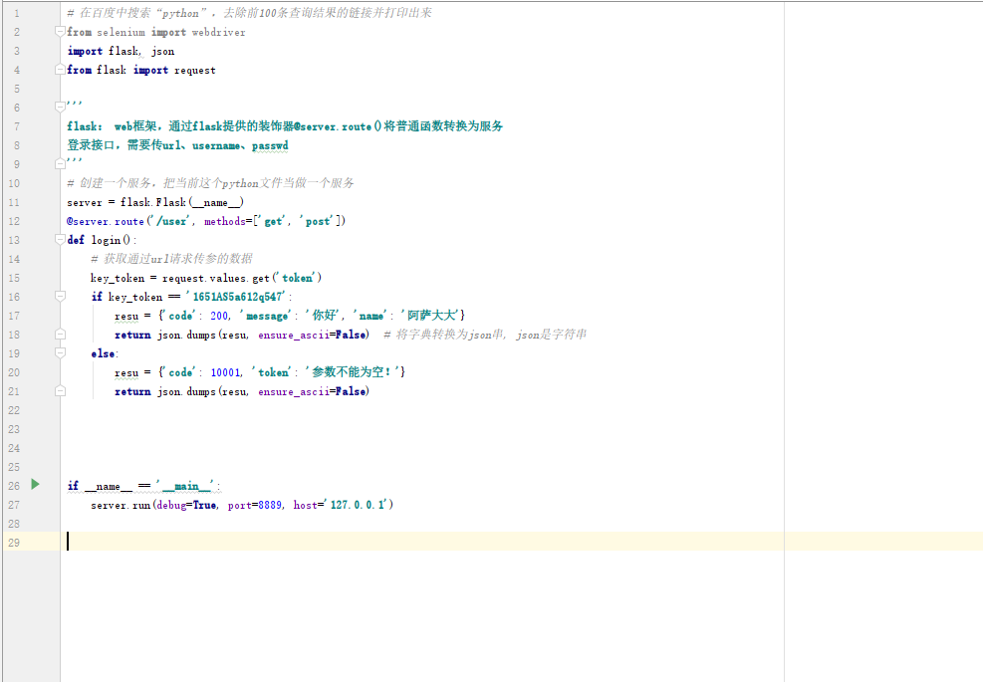Click the 'selenium' module name
983x682 pixels.
pos(121,32)
